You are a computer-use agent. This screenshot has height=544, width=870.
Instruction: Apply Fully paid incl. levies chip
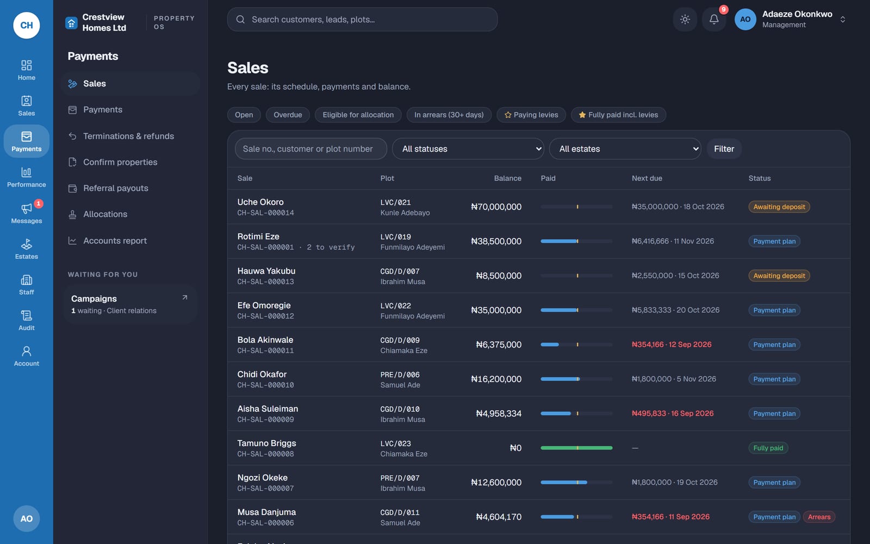click(x=618, y=115)
